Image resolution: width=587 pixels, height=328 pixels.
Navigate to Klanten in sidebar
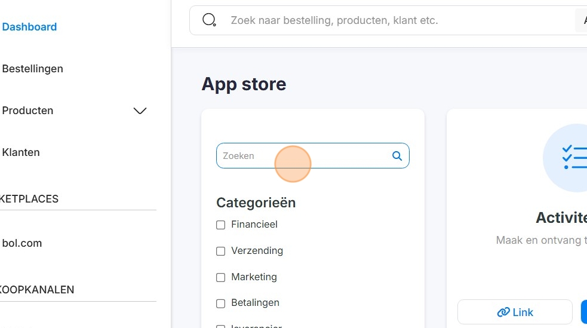tap(21, 152)
